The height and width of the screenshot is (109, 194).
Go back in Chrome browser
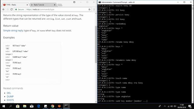pos(3,9)
